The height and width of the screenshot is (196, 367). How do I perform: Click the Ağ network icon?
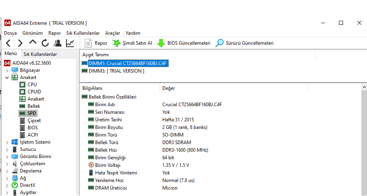tap(14, 178)
